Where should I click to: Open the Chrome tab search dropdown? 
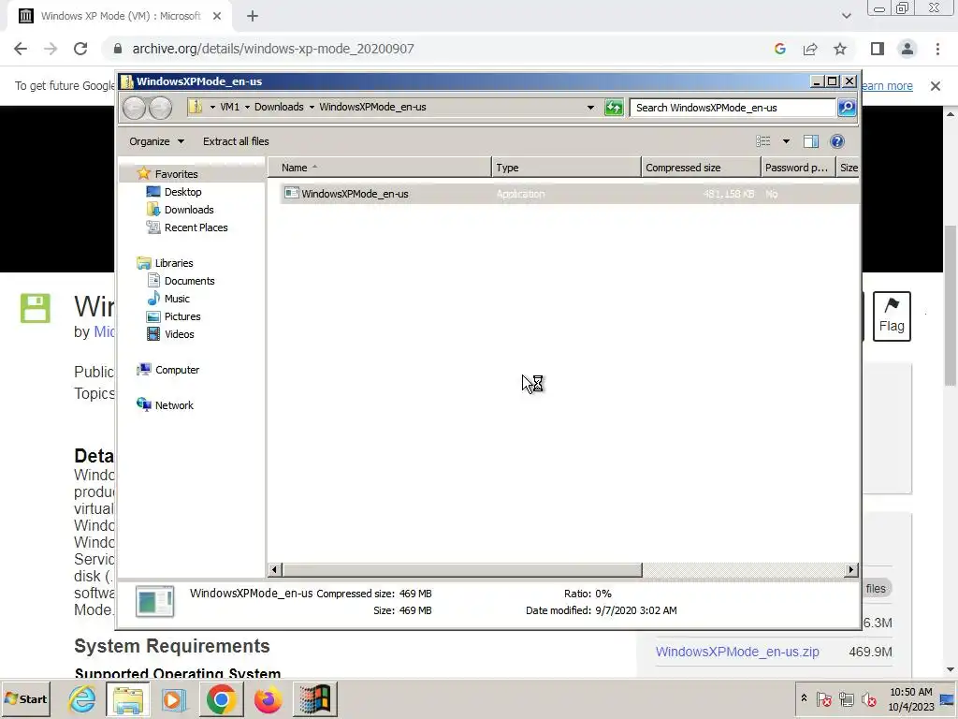pyautogui.click(x=846, y=16)
